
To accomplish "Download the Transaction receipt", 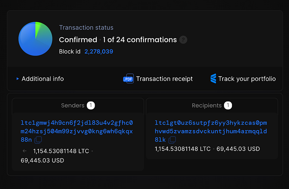I will tap(164, 79).
